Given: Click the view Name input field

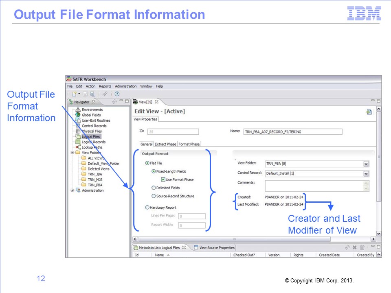Looking at the screenshot, I should coord(293,131).
